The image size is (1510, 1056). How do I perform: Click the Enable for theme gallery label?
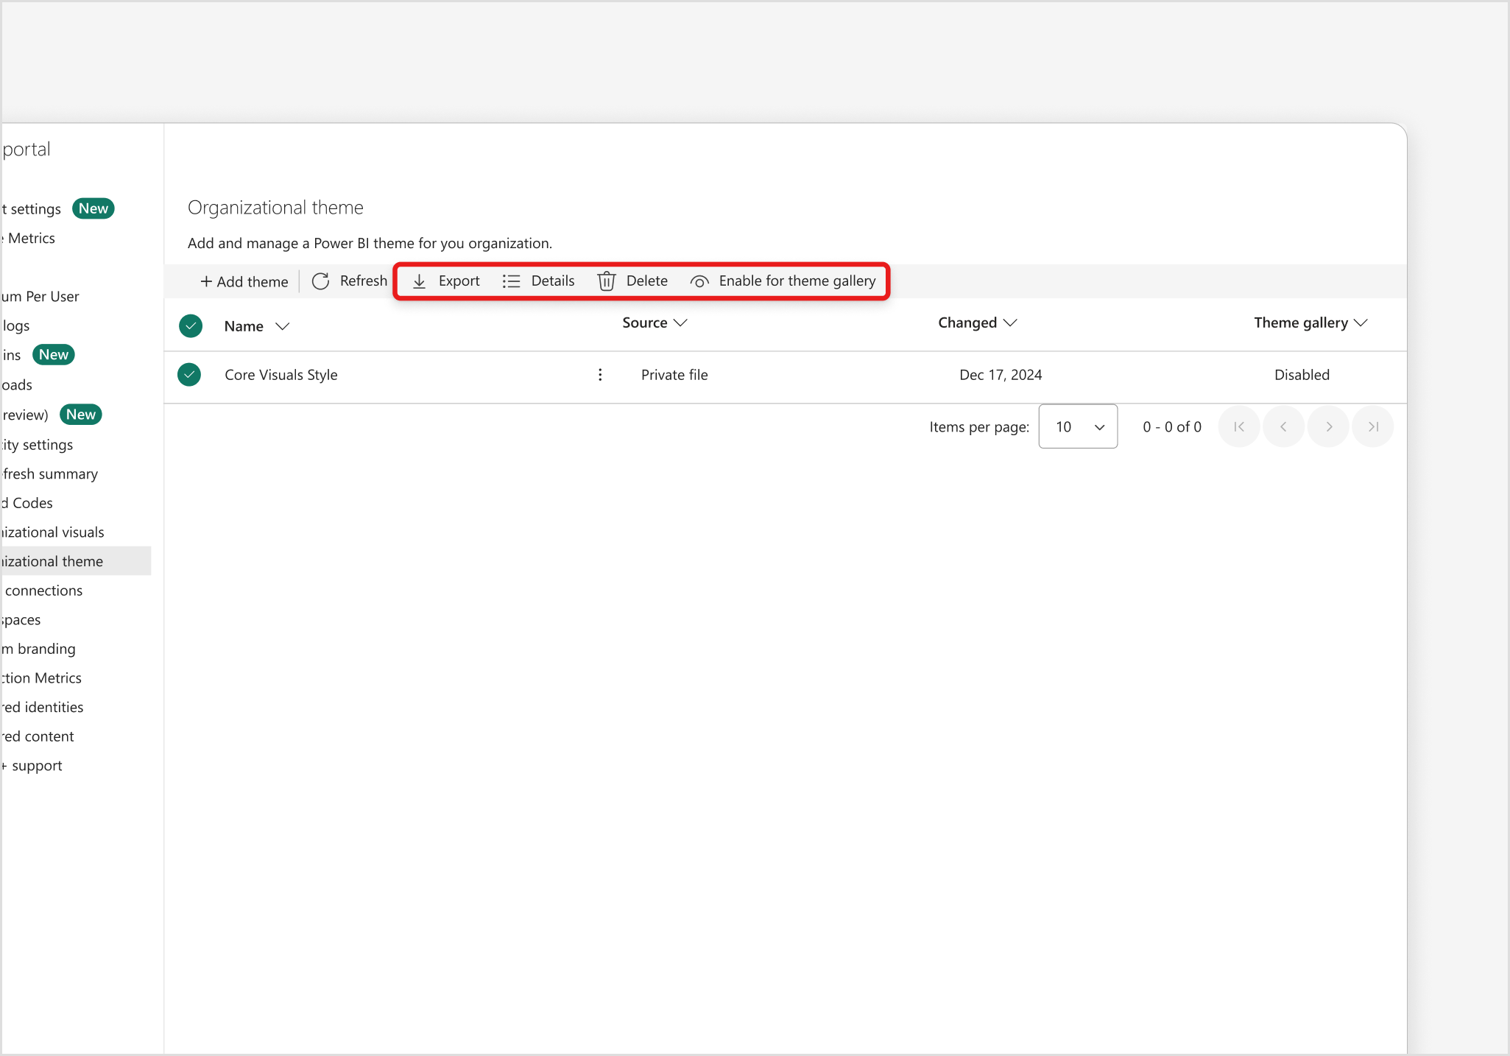click(x=797, y=281)
